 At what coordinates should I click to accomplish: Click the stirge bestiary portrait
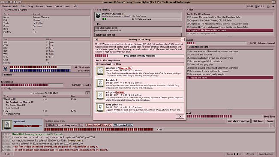(x=100, y=96)
